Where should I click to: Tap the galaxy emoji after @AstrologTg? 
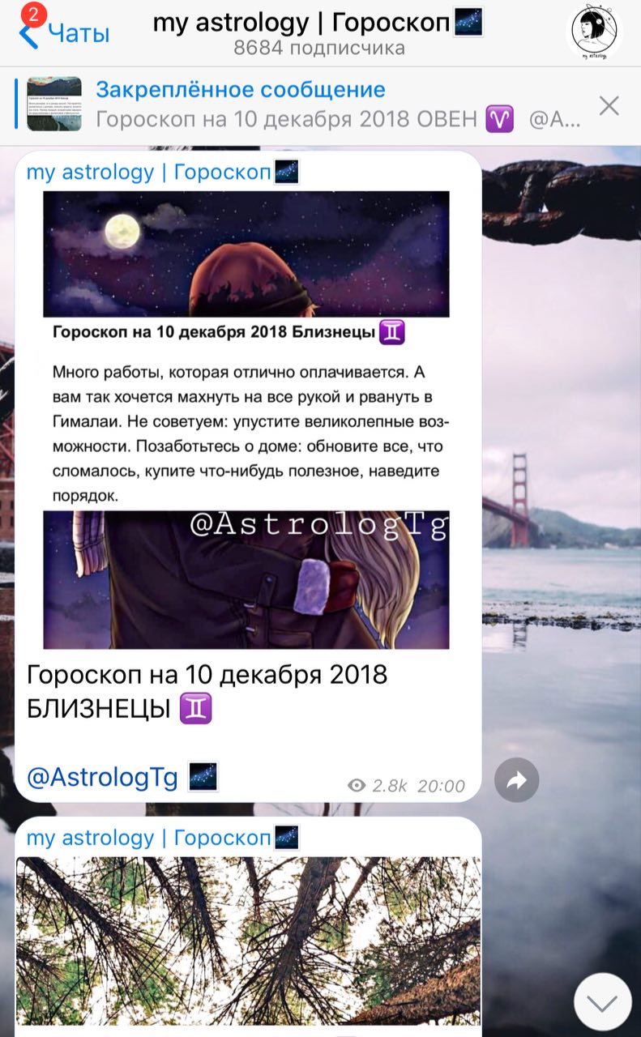point(203,777)
